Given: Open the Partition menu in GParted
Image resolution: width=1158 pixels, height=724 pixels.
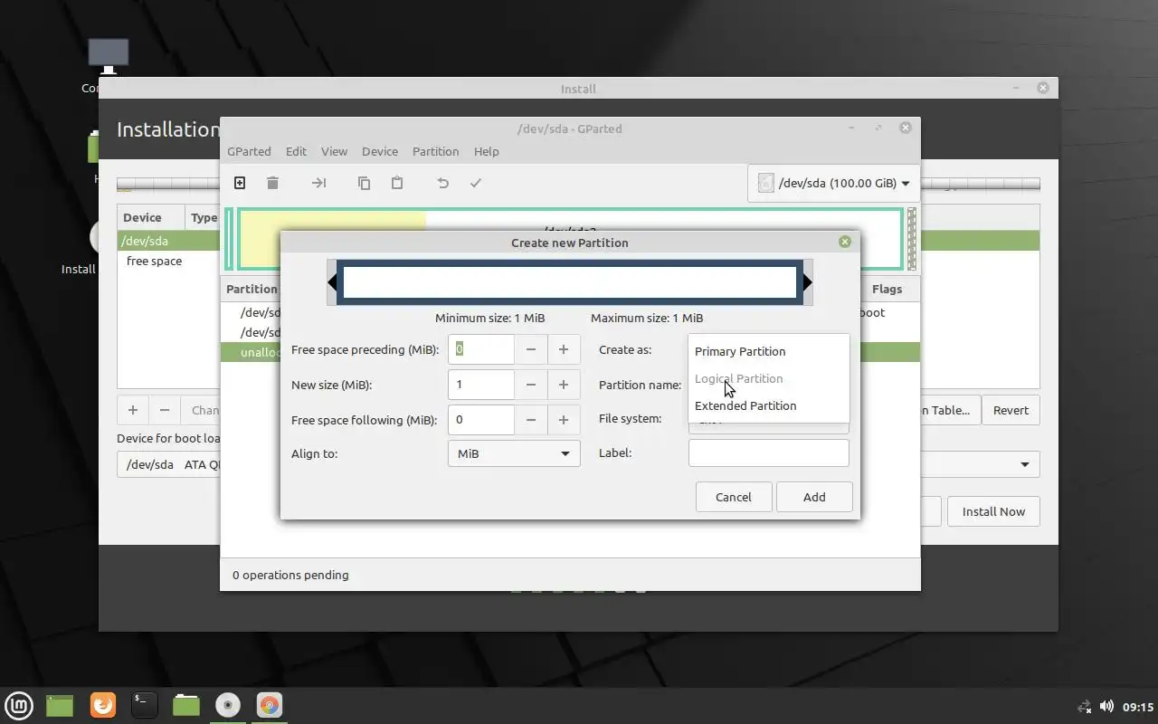Looking at the screenshot, I should click(x=435, y=151).
